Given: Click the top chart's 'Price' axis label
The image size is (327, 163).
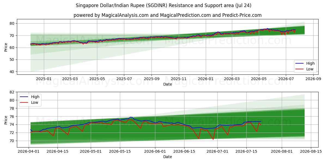Looking at the screenshot, I should [x=6, y=47].
